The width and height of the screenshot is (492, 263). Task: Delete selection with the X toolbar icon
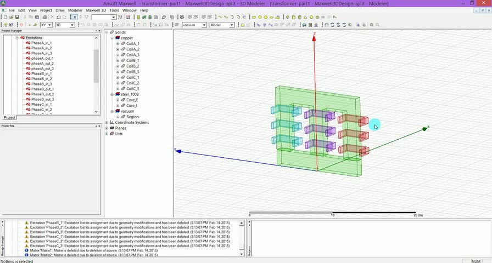click(x=52, y=17)
